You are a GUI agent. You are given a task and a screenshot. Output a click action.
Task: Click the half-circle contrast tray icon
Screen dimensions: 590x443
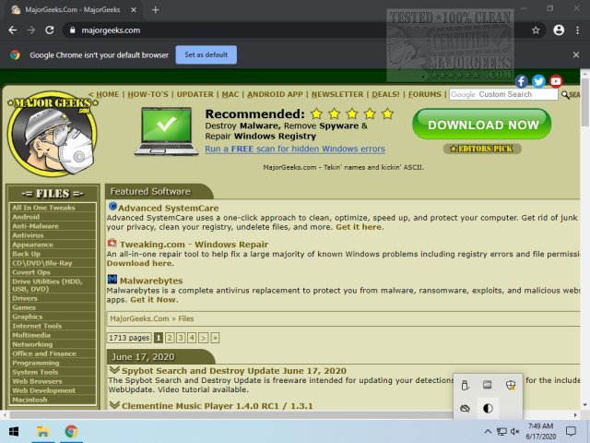pos(488,408)
